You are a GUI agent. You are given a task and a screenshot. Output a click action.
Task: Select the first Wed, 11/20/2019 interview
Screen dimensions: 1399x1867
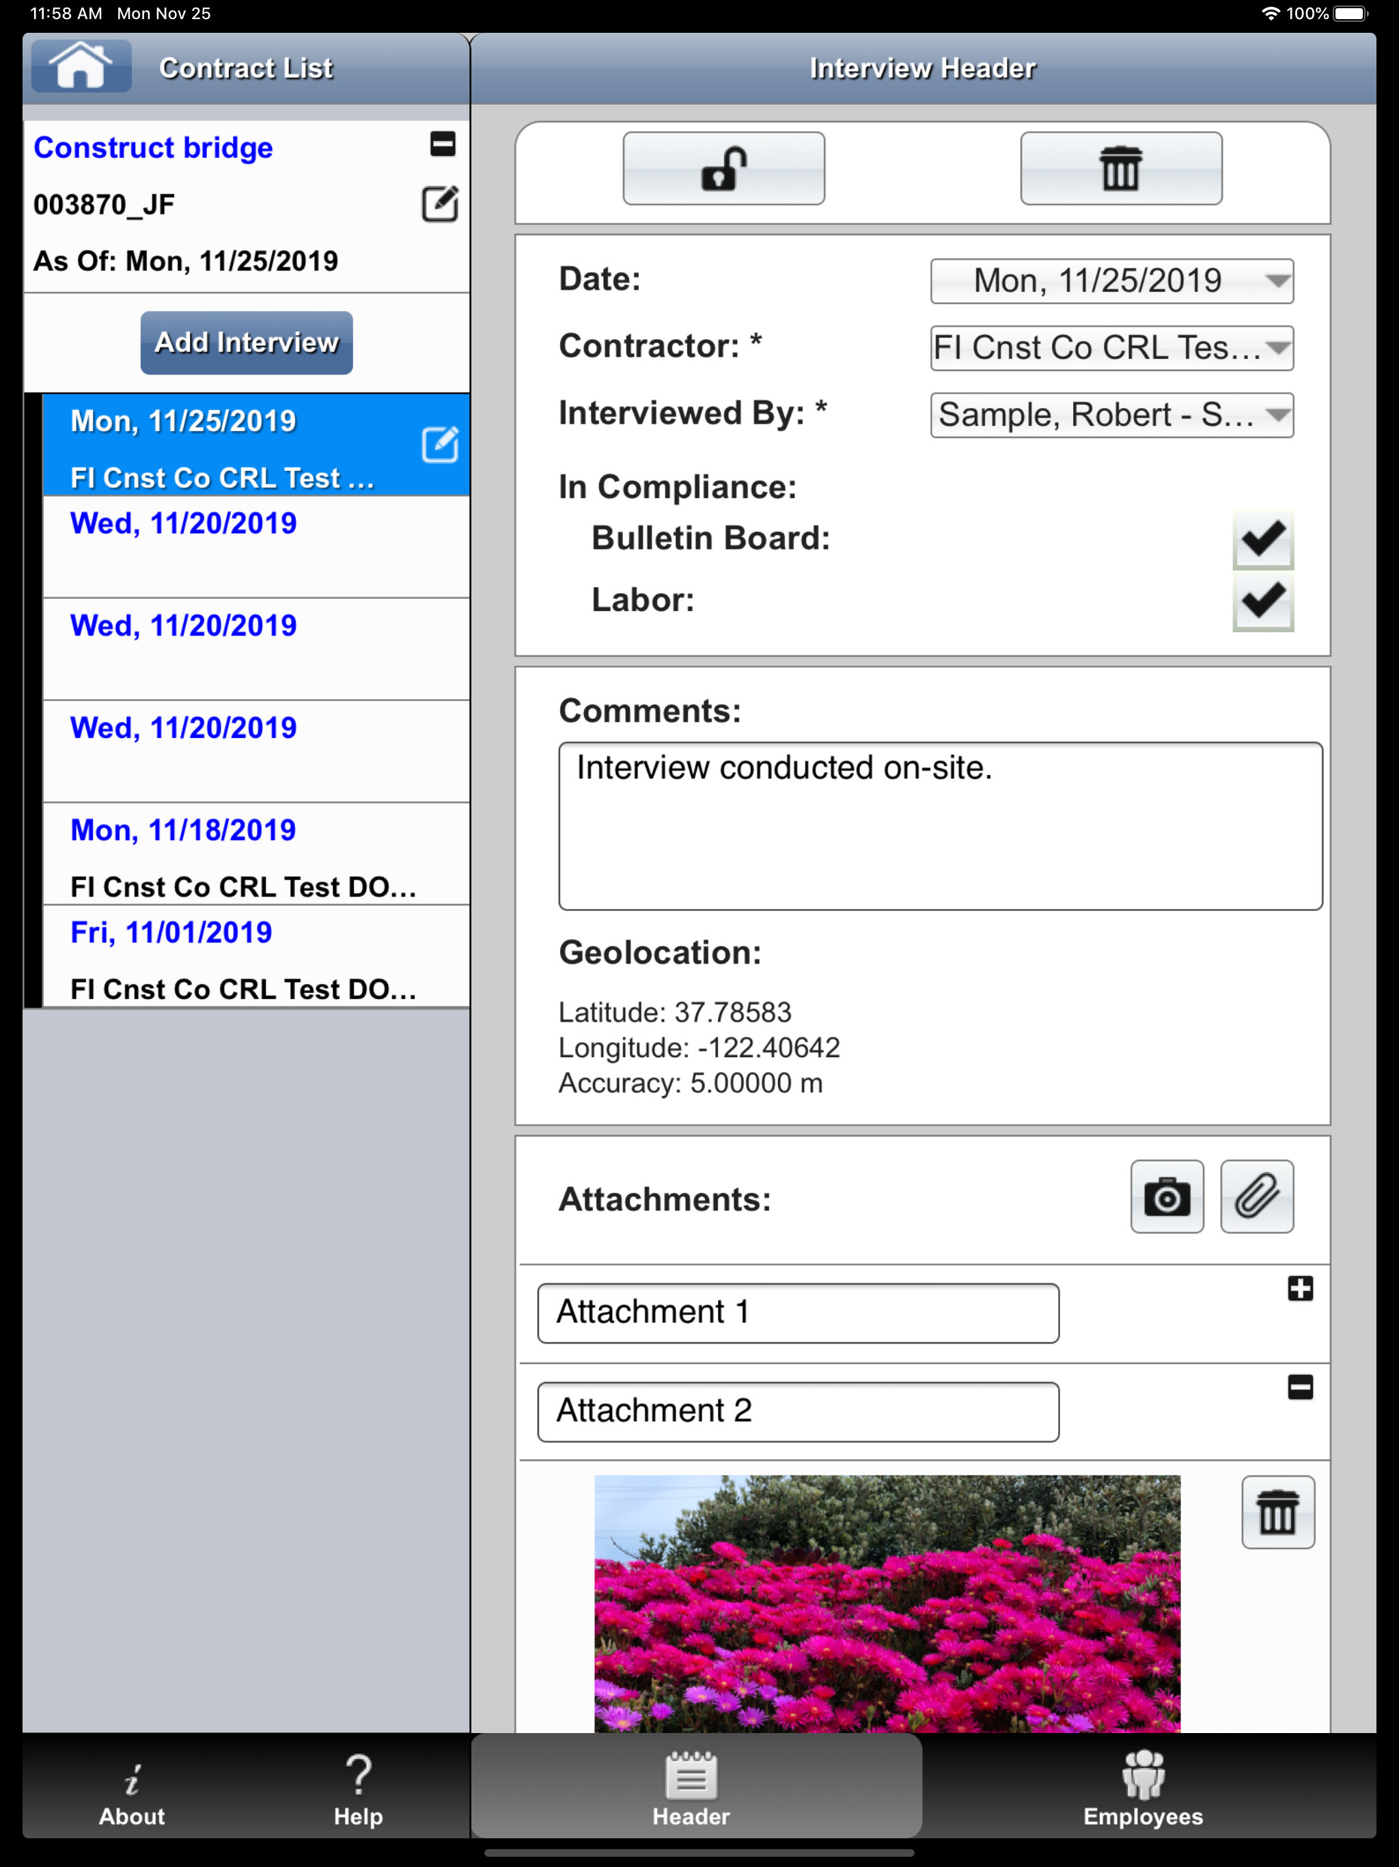(255, 547)
